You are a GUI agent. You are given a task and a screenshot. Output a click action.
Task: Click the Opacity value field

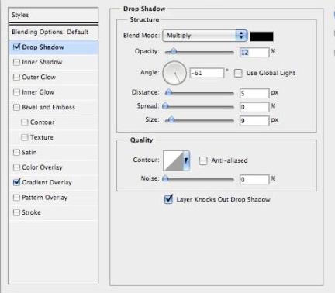tap(254, 53)
